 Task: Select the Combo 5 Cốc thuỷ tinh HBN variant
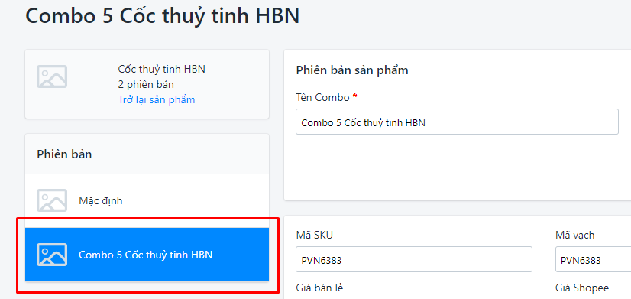147,255
